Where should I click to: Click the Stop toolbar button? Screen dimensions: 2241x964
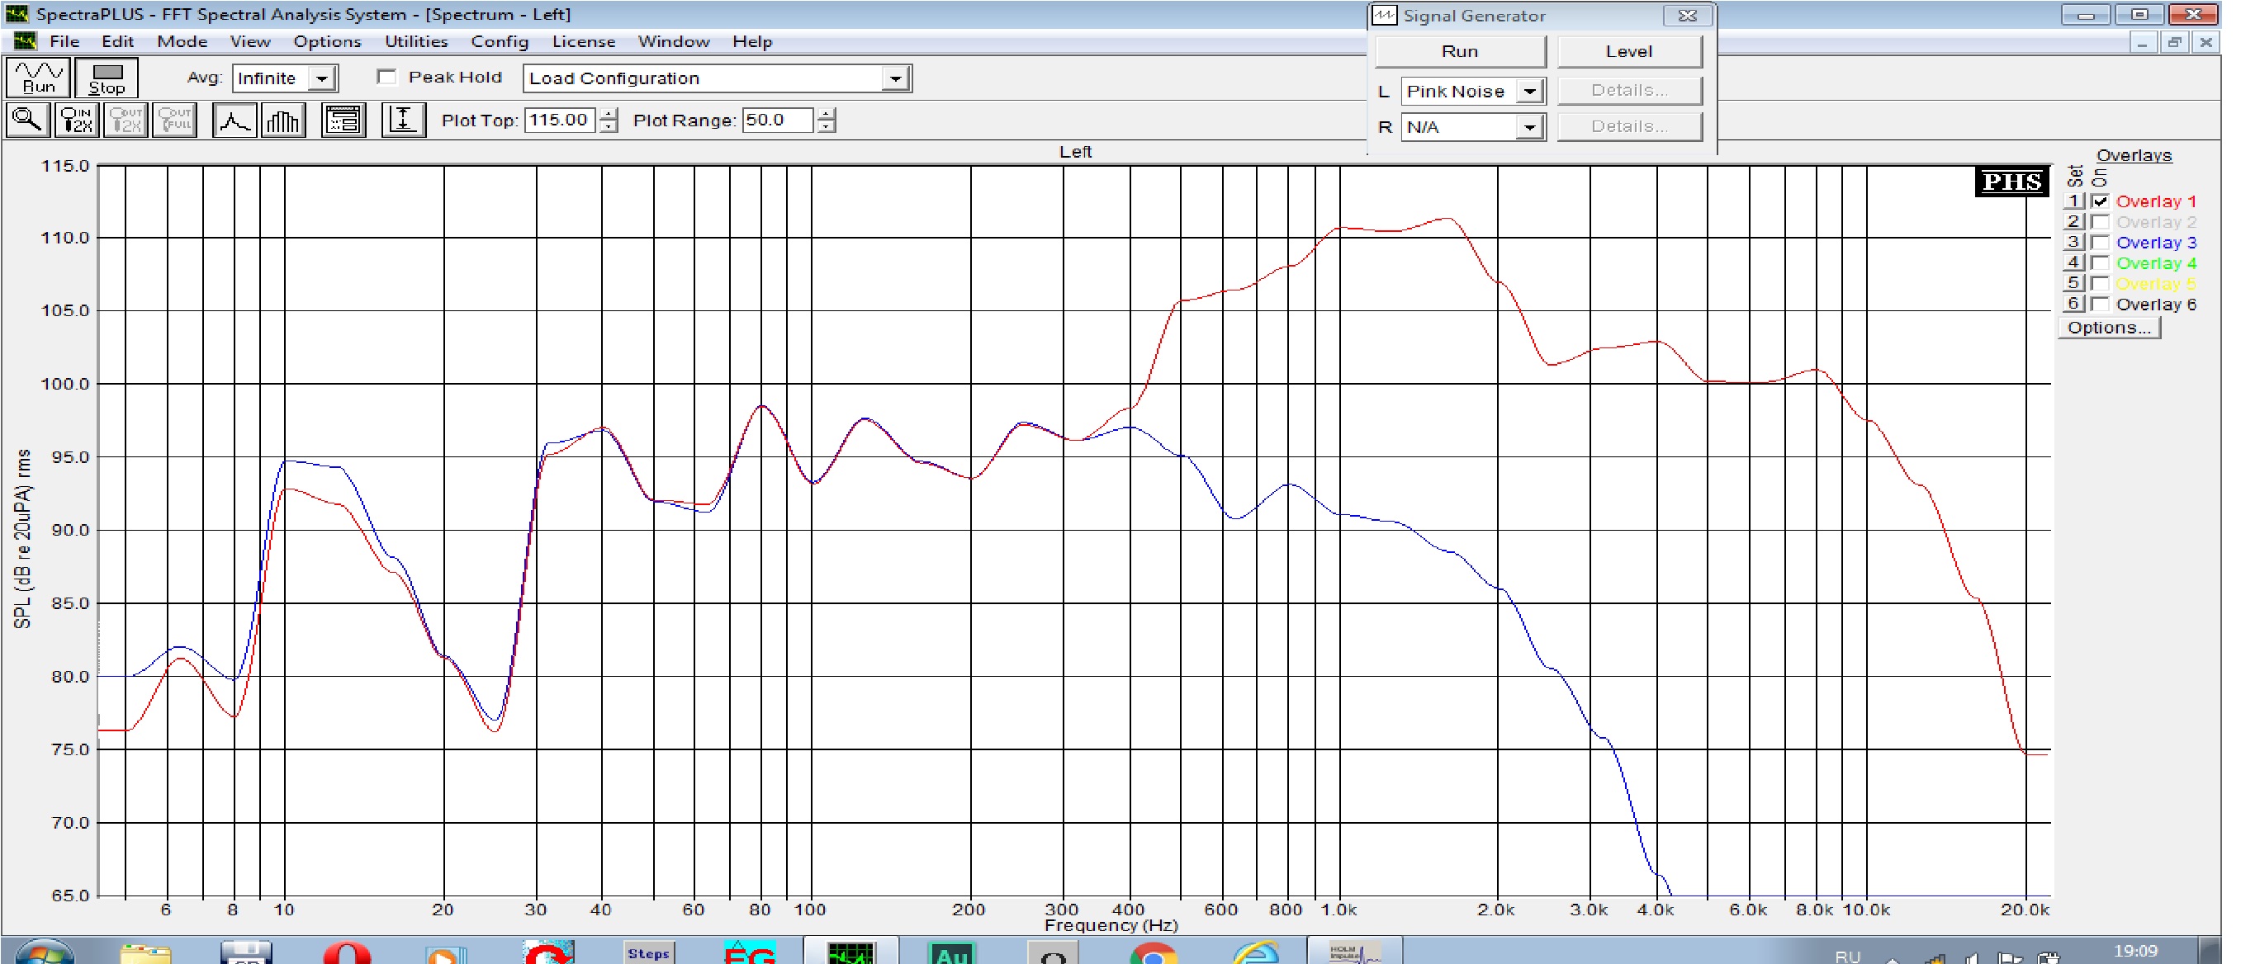107,78
